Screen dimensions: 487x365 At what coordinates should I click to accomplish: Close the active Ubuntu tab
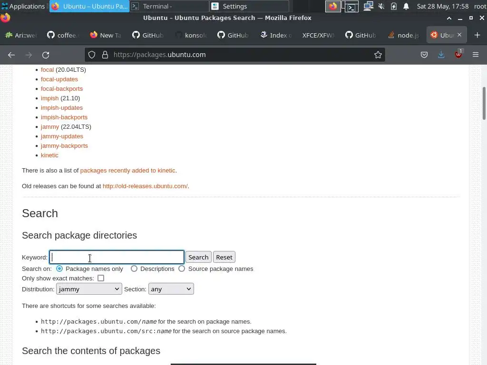[x=459, y=35]
